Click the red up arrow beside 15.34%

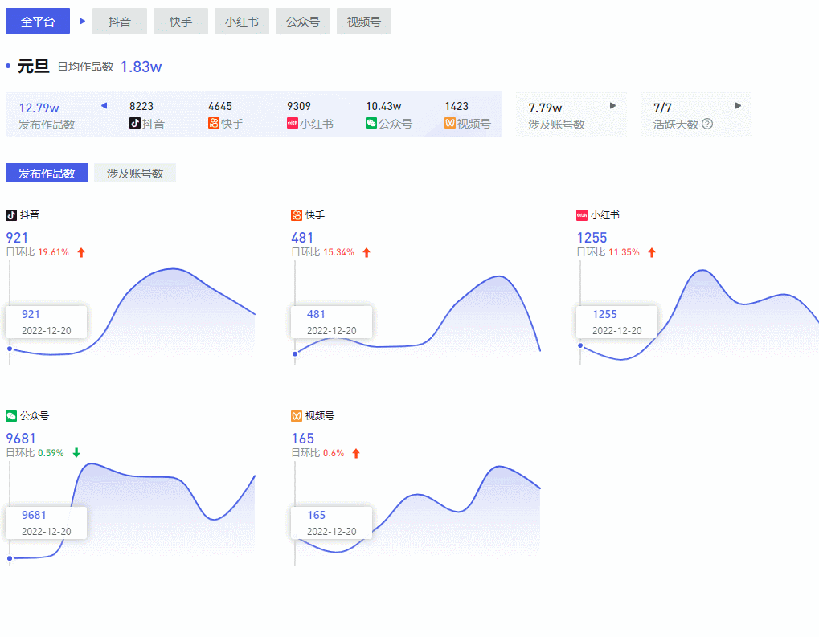(x=367, y=253)
